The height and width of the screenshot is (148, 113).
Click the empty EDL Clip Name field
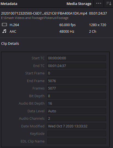tap(77, 141)
